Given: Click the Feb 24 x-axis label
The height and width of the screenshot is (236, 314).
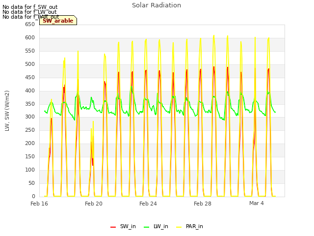Looking at the screenshot, I should [x=148, y=204].
